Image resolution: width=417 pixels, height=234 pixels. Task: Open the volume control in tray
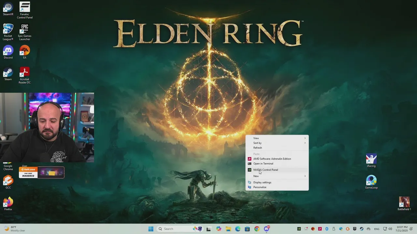390,229
